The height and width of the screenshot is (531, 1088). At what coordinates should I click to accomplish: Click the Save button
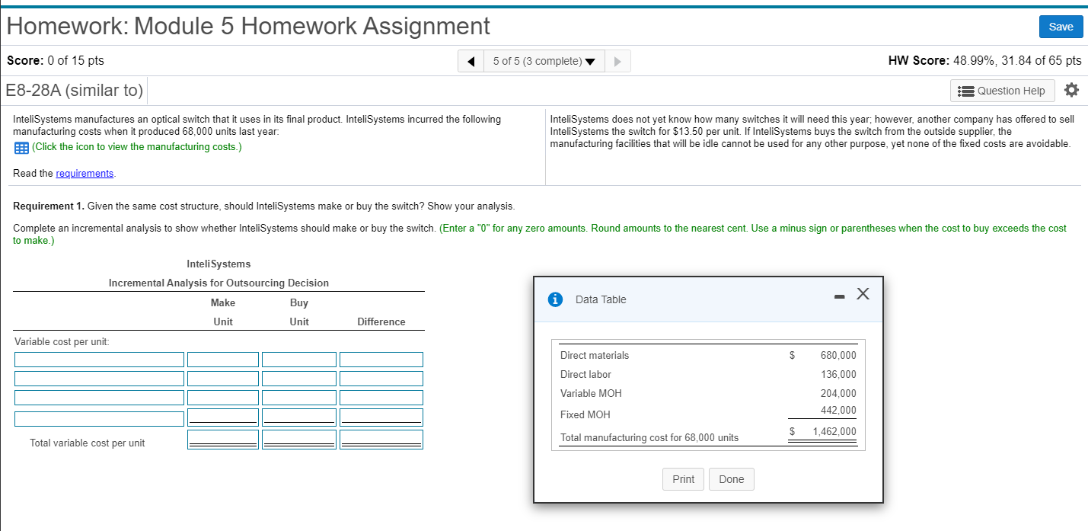(1061, 27)
